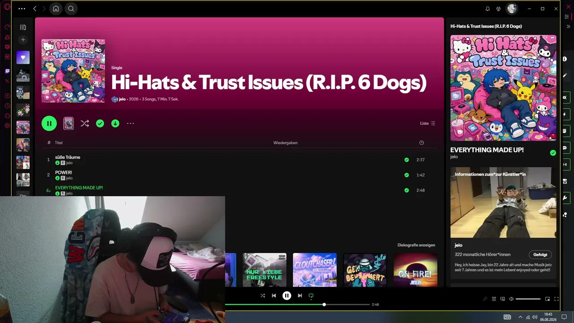Open the system tray sound volume icon
This screenshot has height=323, width=574.
[x=535, y=317]
